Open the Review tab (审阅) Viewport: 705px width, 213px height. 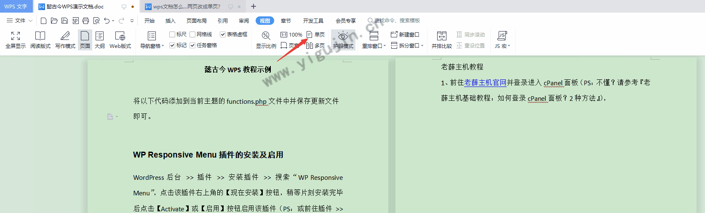(244, 21)
